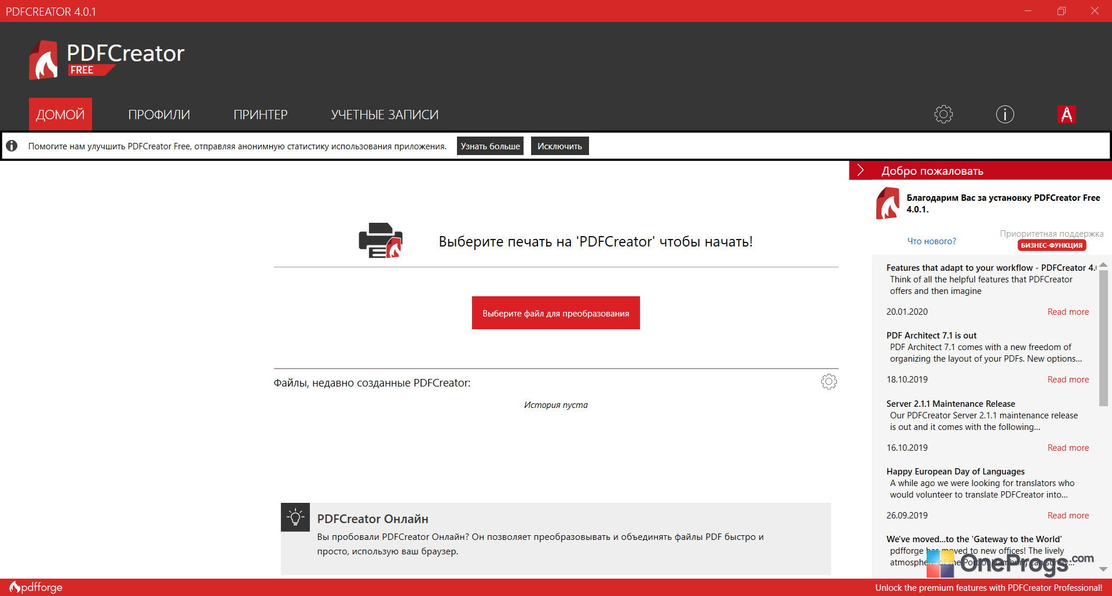
Task: Read more about Server 2.1.1 Maintenance Release
Action: click(1068, 448)
